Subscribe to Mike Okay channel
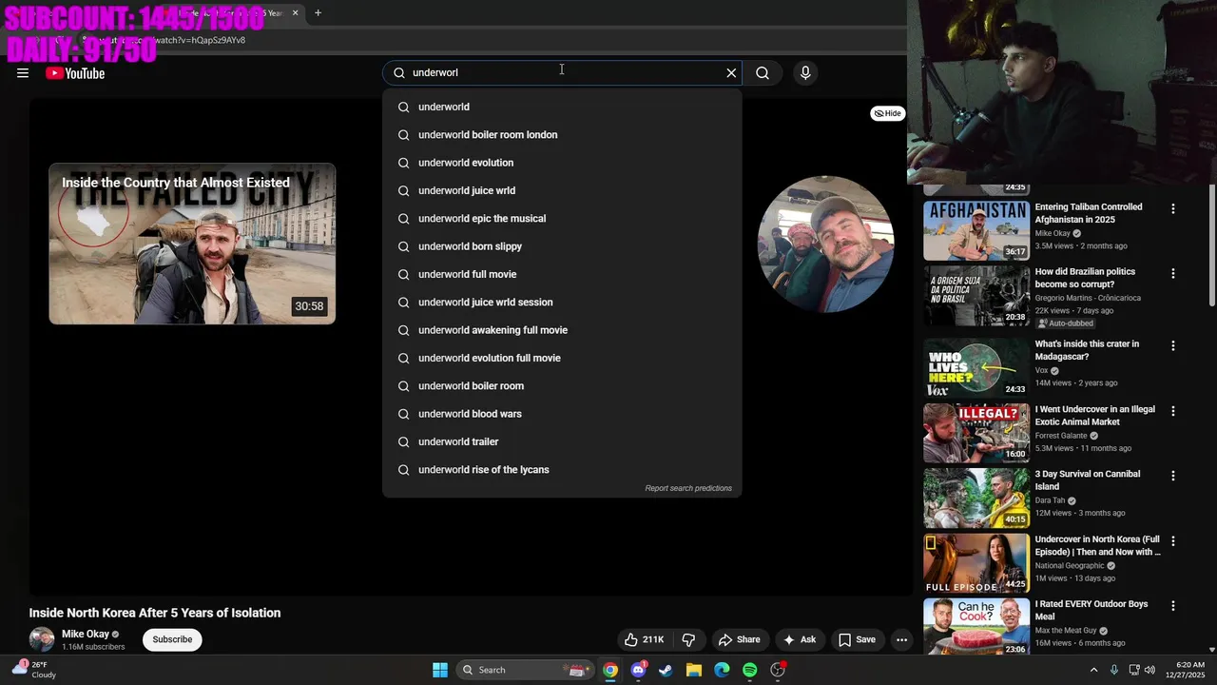Viewport: 1217px width, 685px height. point(172,639)
